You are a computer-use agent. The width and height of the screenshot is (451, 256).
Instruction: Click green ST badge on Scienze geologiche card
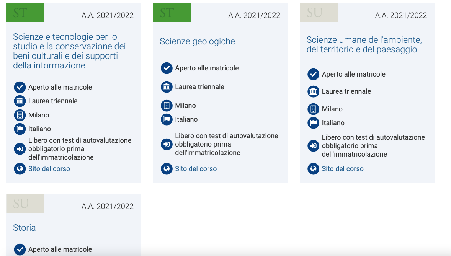point(172,13)
